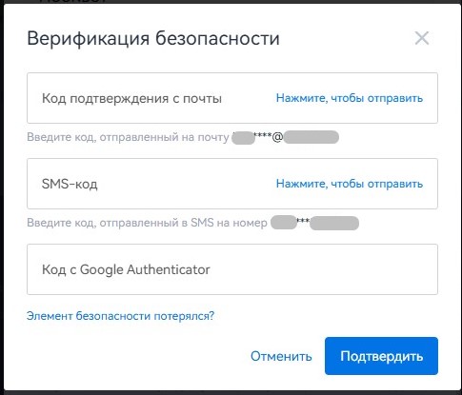The width and height of the screenshot is (462, 395).
Task: Click the Введите код, отправленный на почту hint
Action: (x=128, y=137)
